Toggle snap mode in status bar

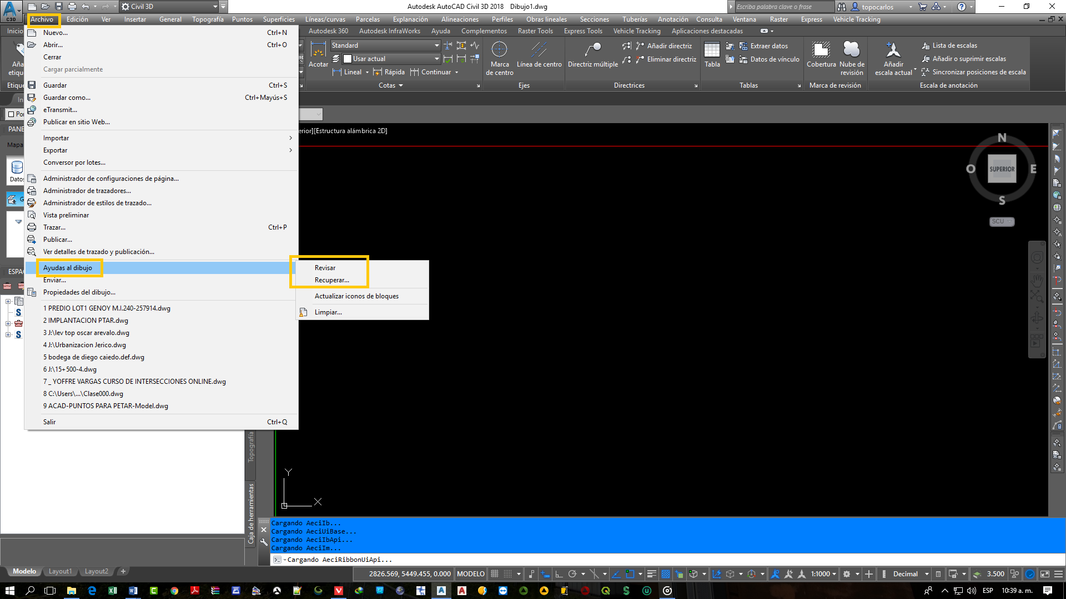508,574
